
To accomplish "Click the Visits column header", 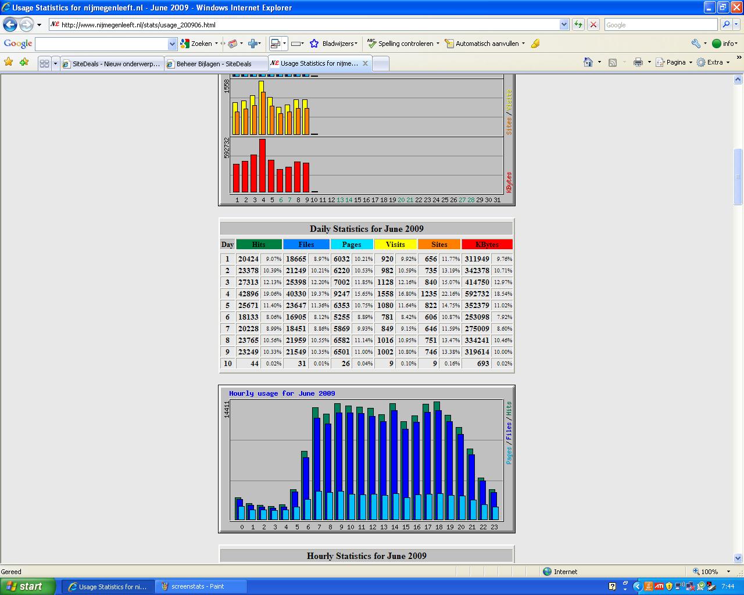I will [395, 245].
